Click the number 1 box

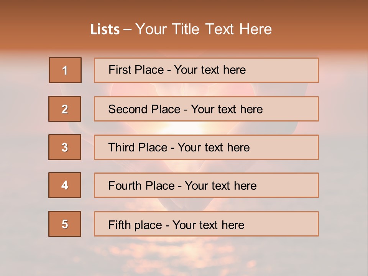(x=65, y=70)
